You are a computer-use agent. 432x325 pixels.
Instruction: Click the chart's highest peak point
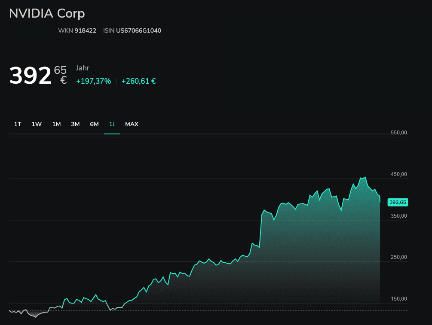tap(365, 177)
